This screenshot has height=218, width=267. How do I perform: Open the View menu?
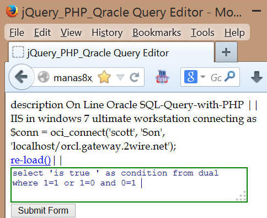71,33
